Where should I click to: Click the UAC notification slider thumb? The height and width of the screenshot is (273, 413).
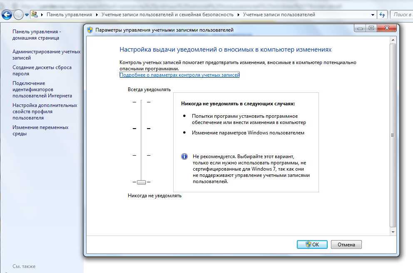pyautogui.click(x=141, y=182)
